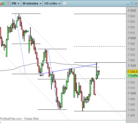Click the 7 620 price axis label

[x=131, y=27]
